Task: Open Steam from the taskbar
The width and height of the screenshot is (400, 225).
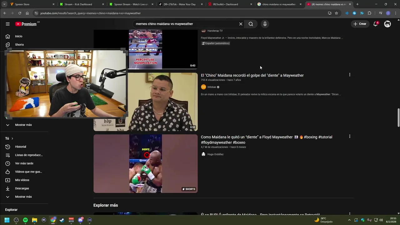Action: click(x=62, y=220)
